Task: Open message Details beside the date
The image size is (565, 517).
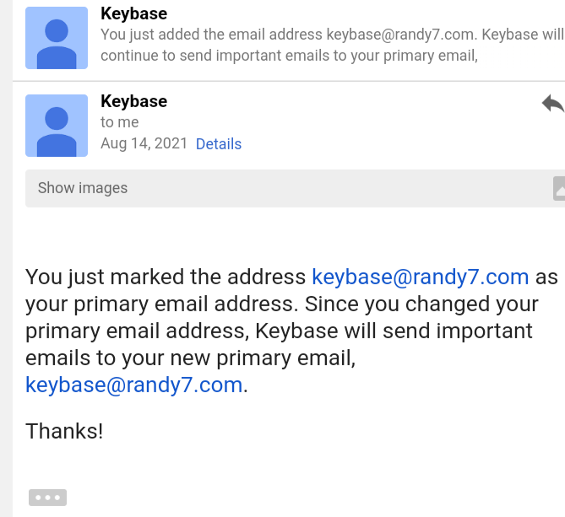Action: point(219,144)
